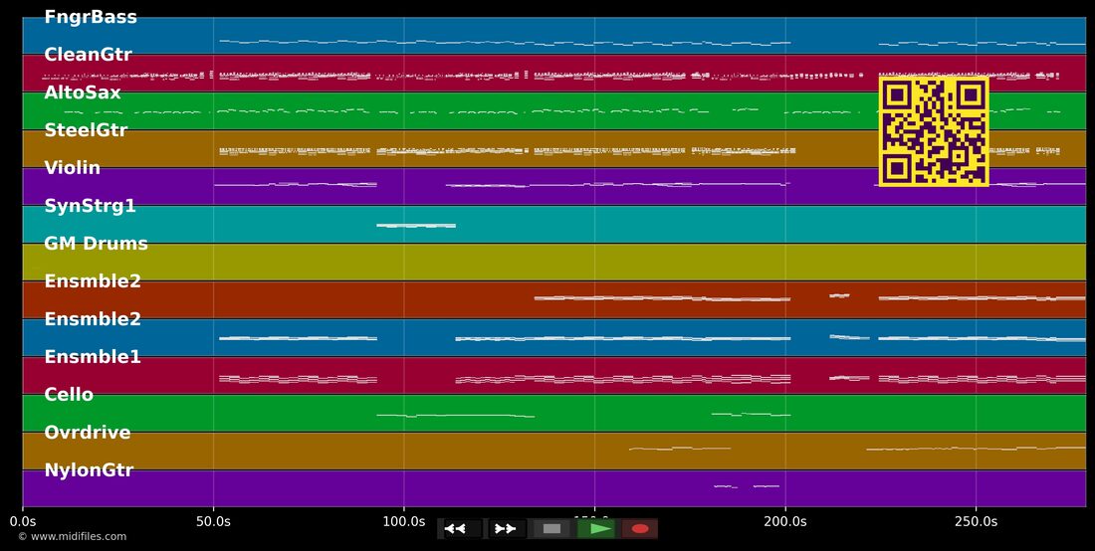The image size is (1095, 551).
Task: Click the 100.0s time axis label
Action: [x=403, y=521]
